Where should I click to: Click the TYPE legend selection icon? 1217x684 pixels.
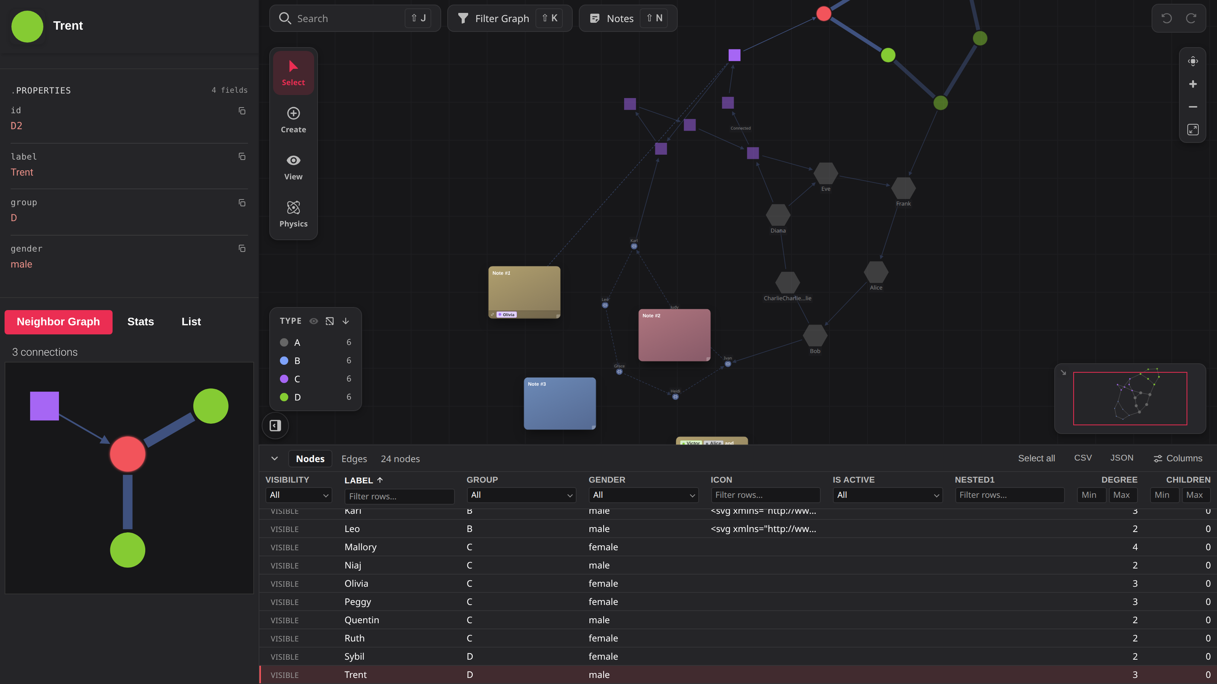tap(330, 321)
